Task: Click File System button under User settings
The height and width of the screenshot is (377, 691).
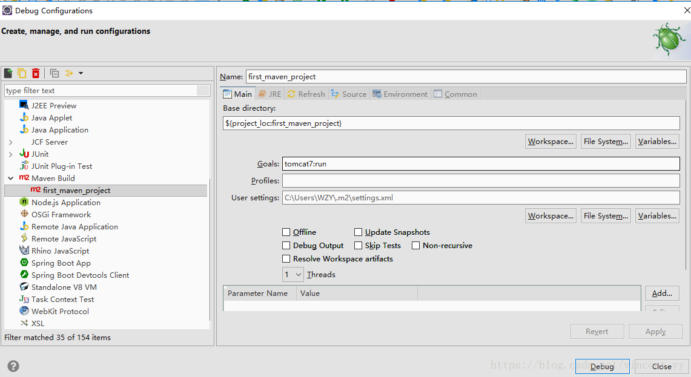Action: coord(606,216)
